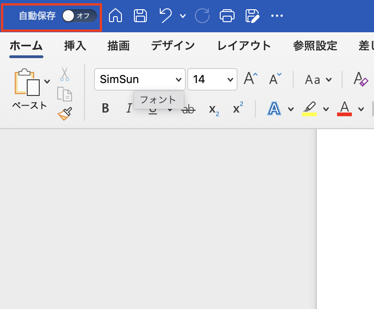Open the デザイン ribbon tab
This screenshot has width=374, height=309.
click(x=173, y=46)
